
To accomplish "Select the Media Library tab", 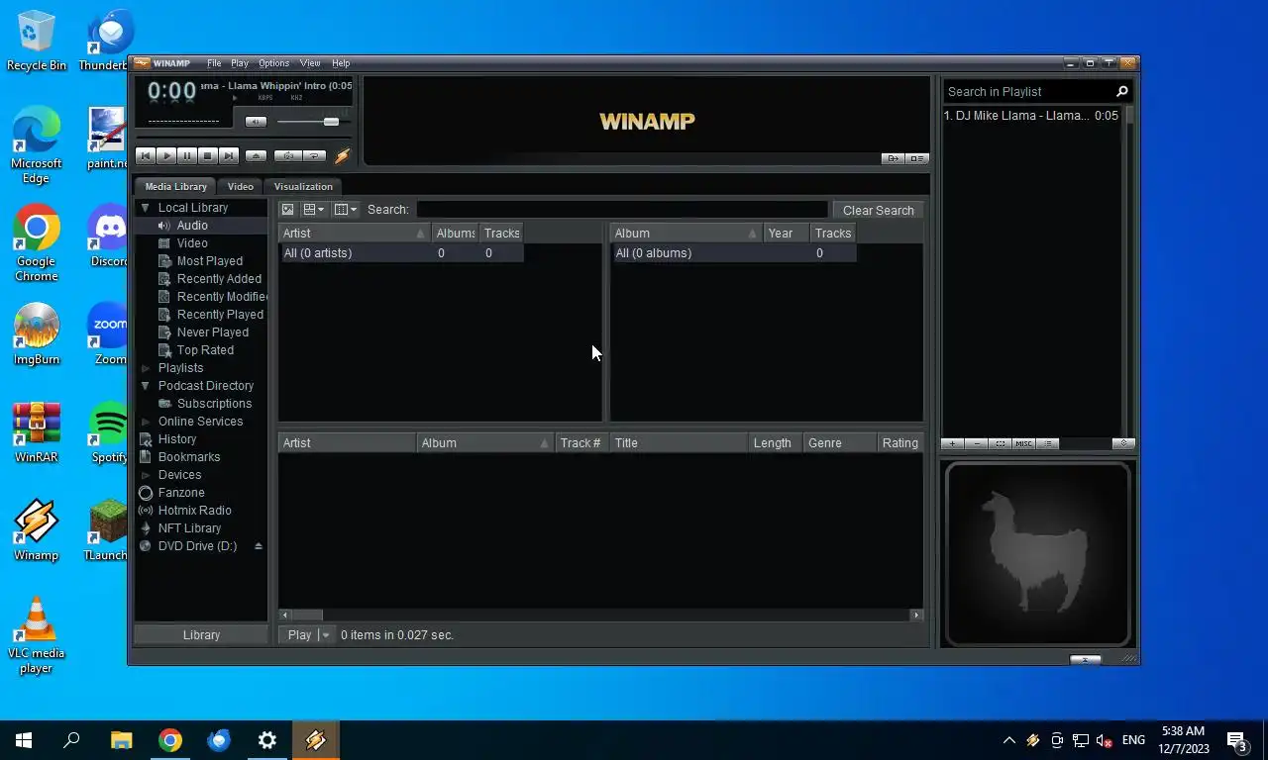I will (x=176, y=186).
